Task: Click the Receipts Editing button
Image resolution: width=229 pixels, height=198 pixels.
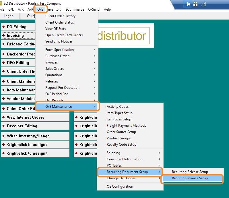Action: tap(35, 126)
